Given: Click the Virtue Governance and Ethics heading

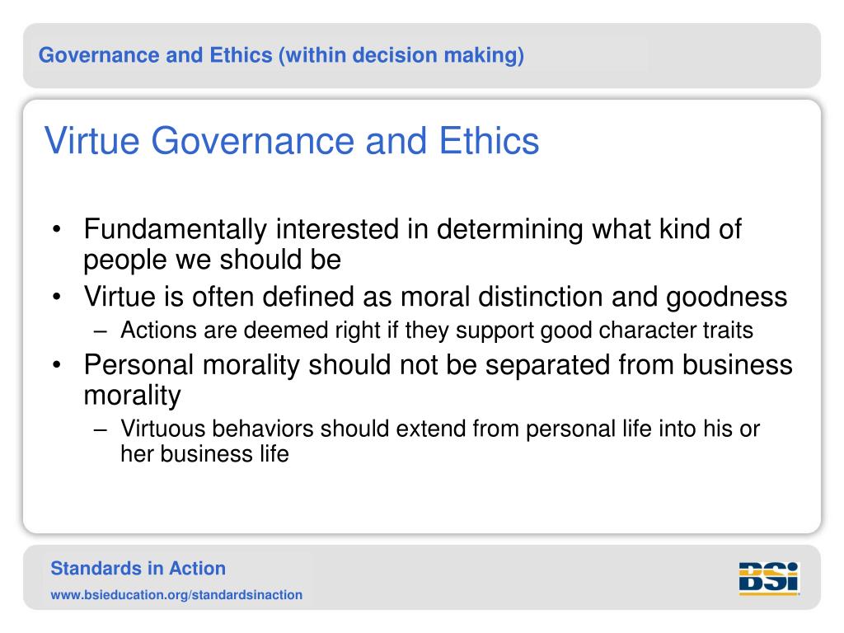Looking at the screenshot, I should pyautogui.click(x=291, y=140).
